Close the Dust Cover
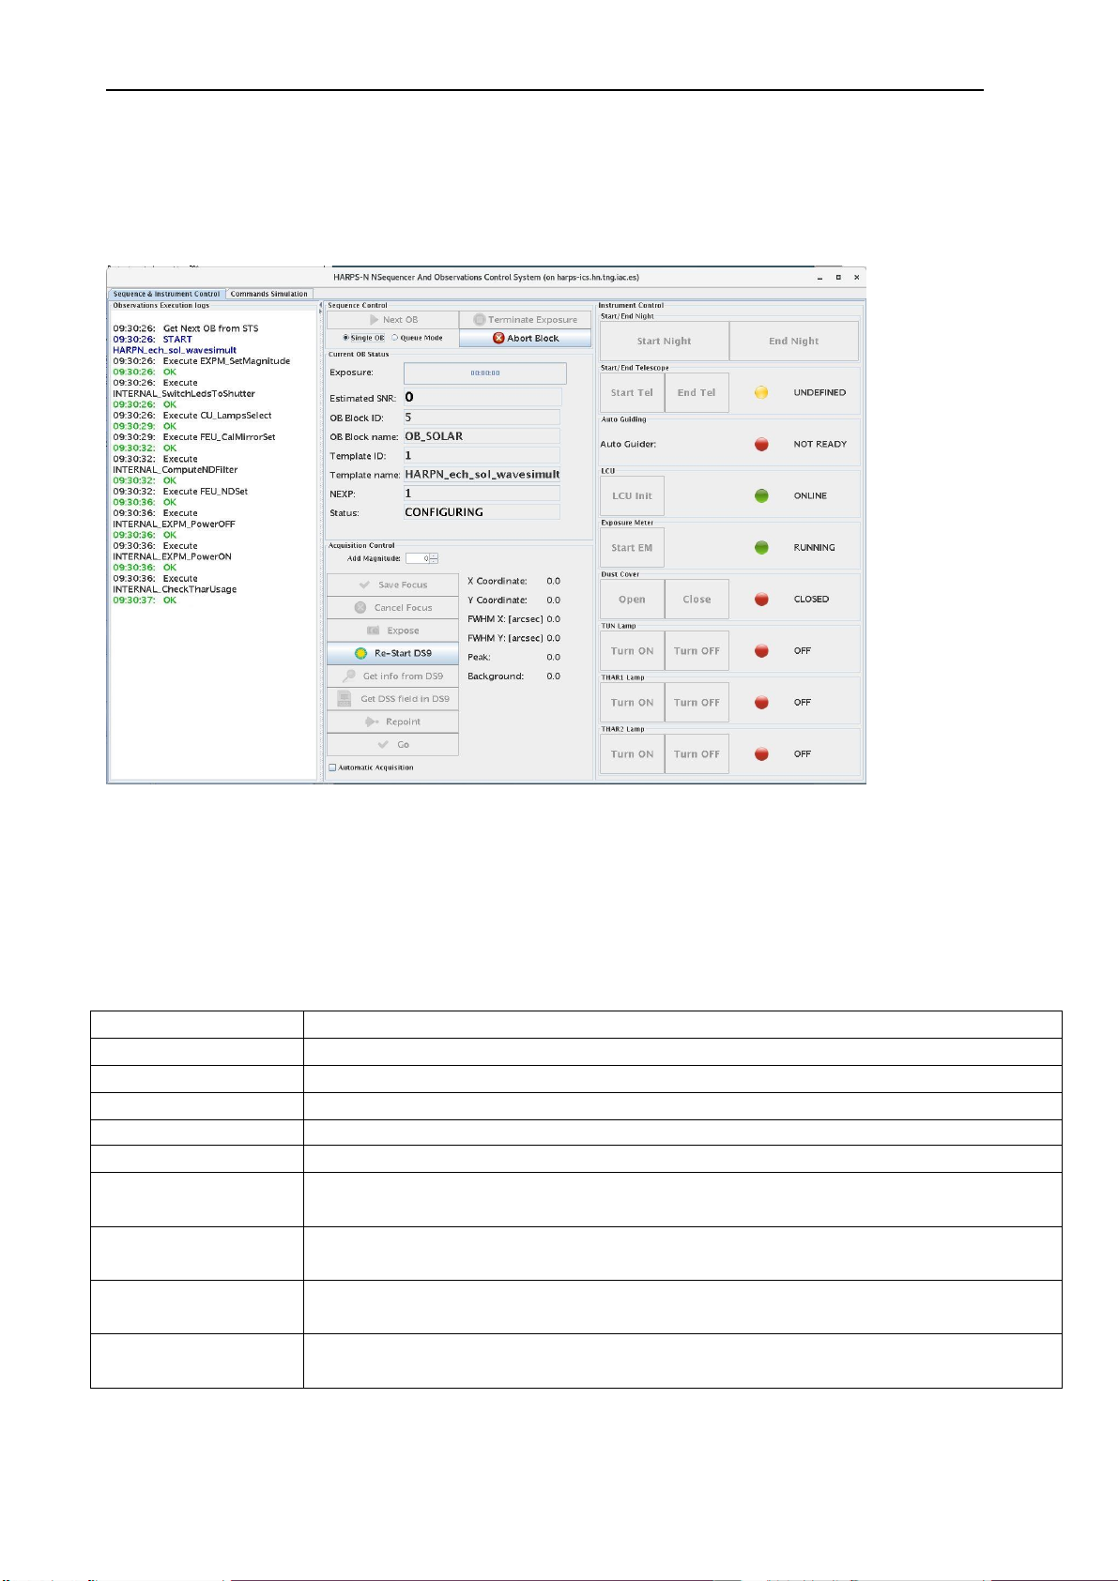Viewport: 1118px width, 1581px height. tap(697, 600)
